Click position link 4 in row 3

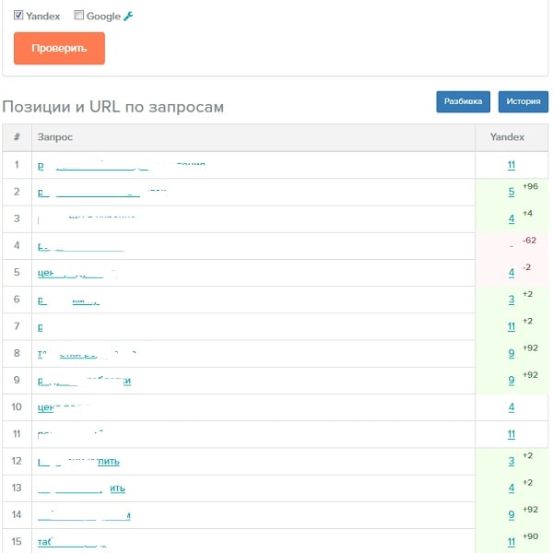511,219
